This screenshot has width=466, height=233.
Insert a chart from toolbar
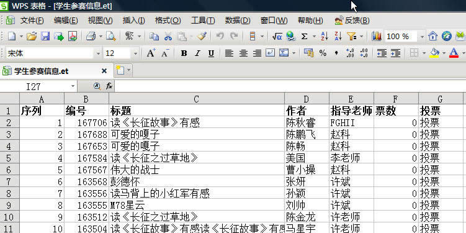tap(377, 36)
